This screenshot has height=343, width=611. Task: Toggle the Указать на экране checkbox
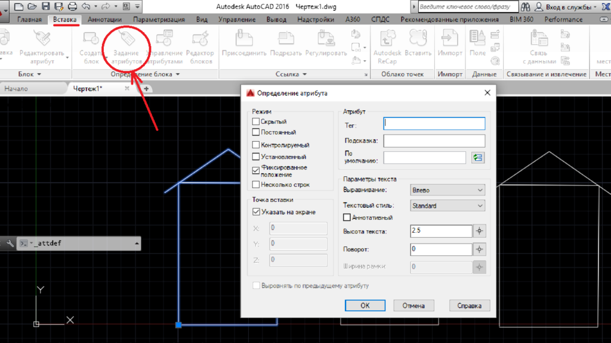[x=256, y=211]
